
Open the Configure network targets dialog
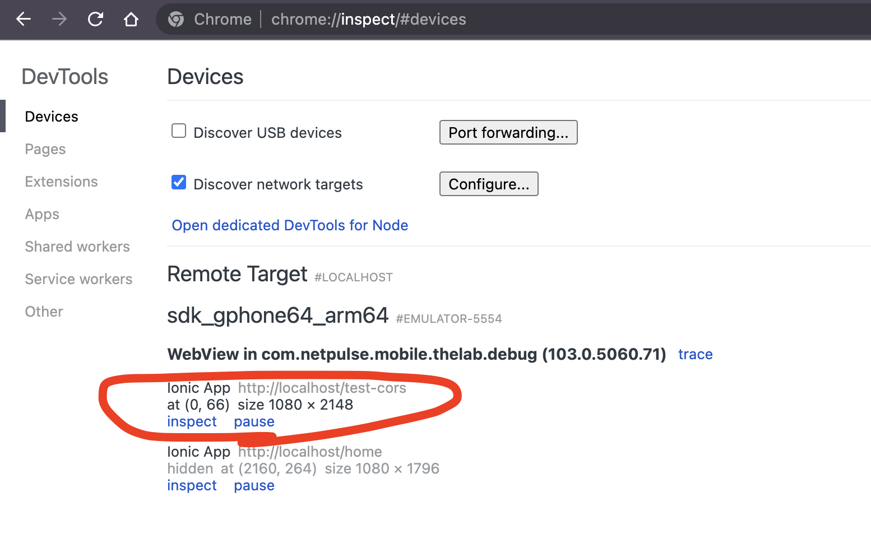(x=488, y=184)
